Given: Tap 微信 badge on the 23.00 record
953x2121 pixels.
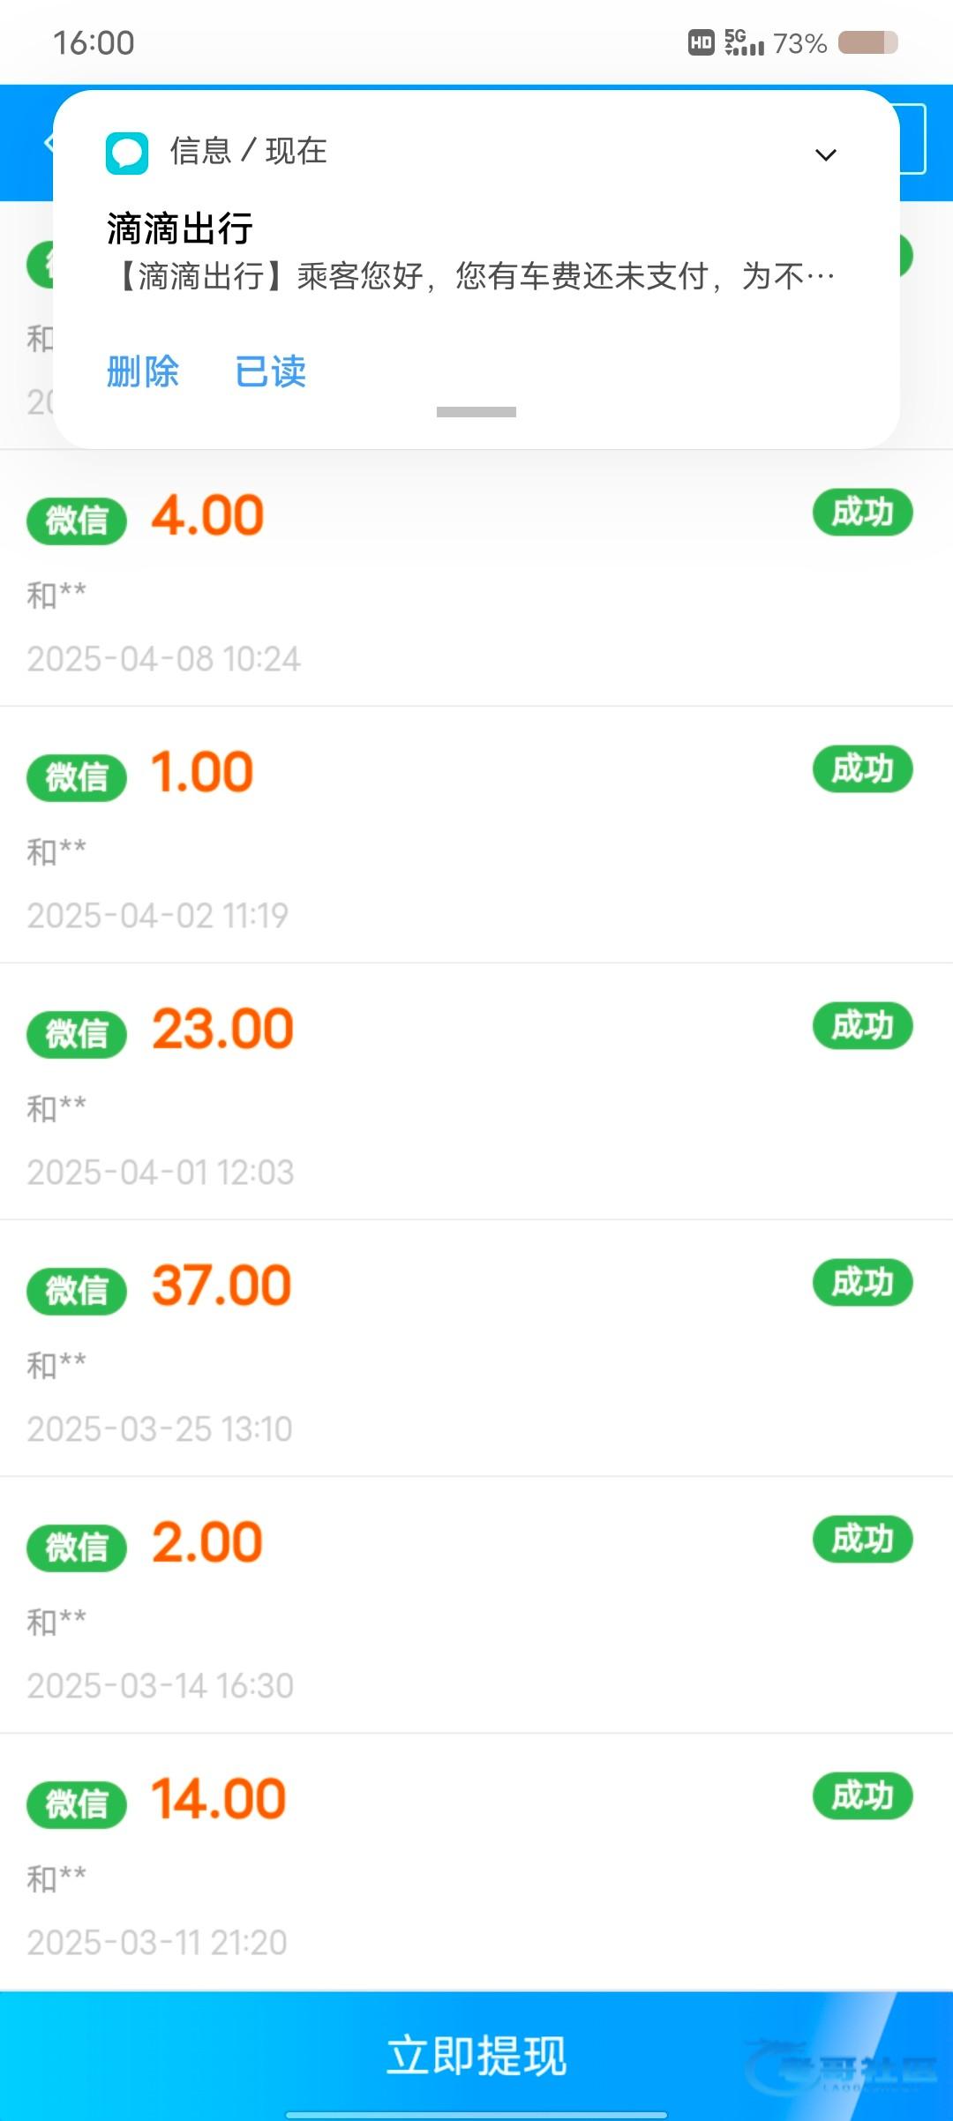Looking at the screenshot, I should [x=77, y=1034].
